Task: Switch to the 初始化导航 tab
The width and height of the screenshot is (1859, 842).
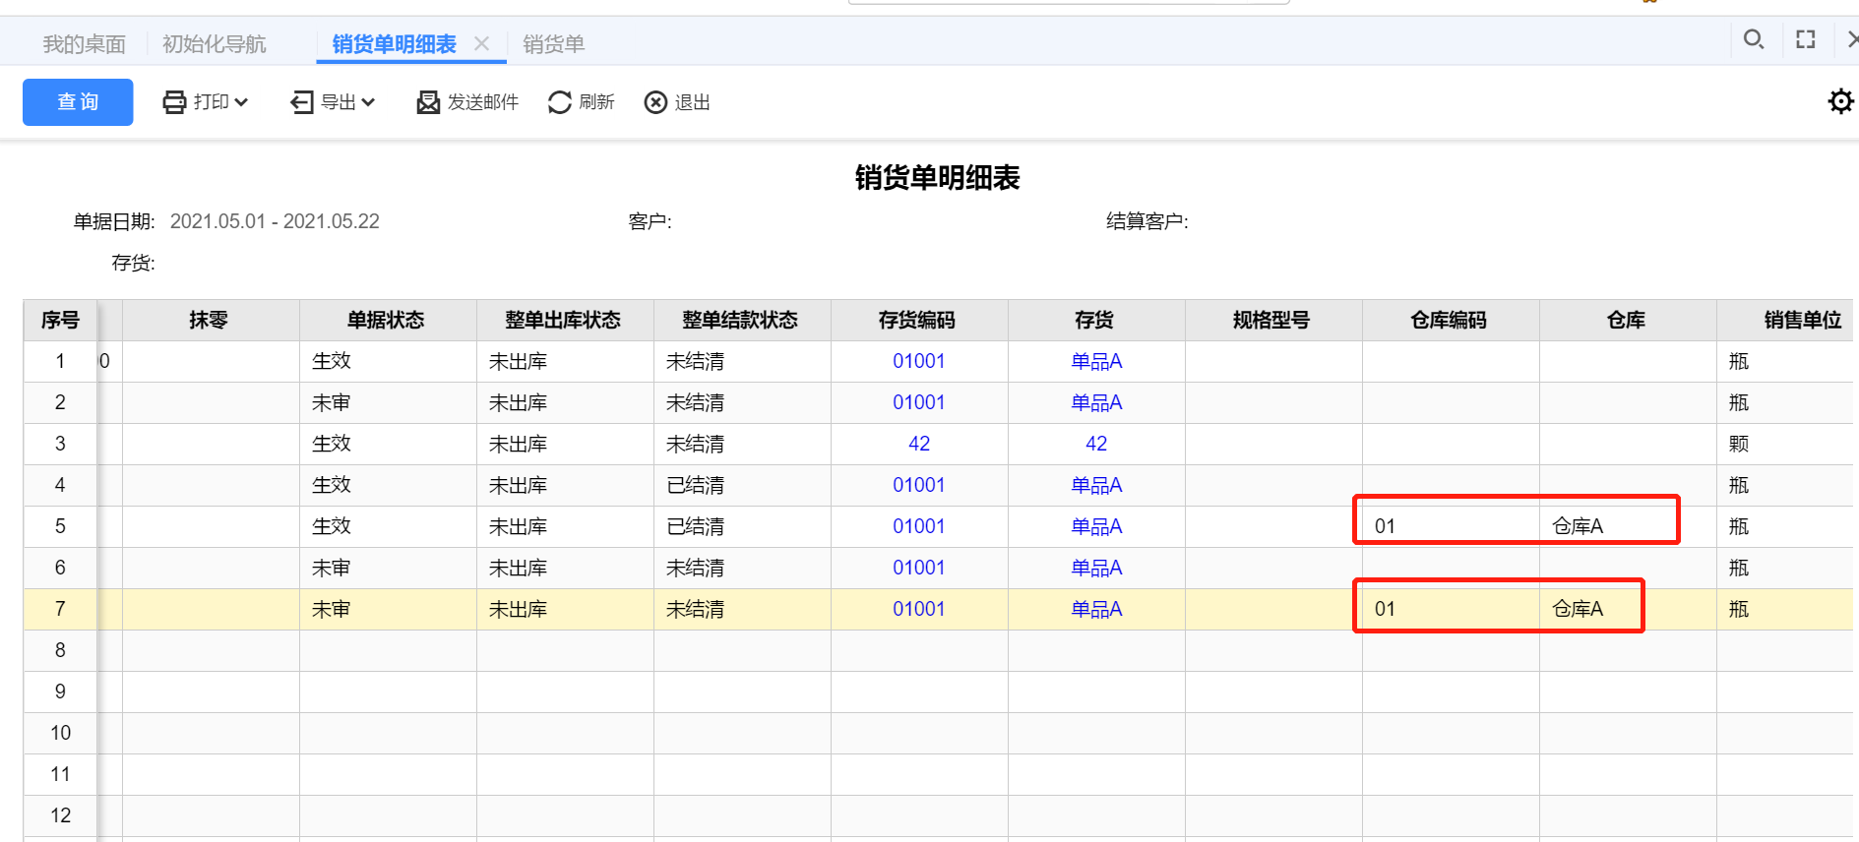Action: 215,44
